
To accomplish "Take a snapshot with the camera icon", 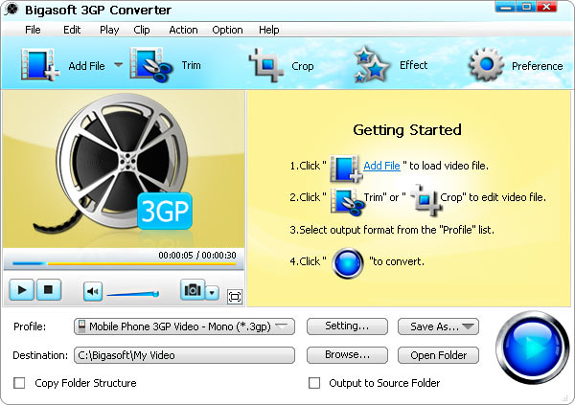I will coord(193,289).
